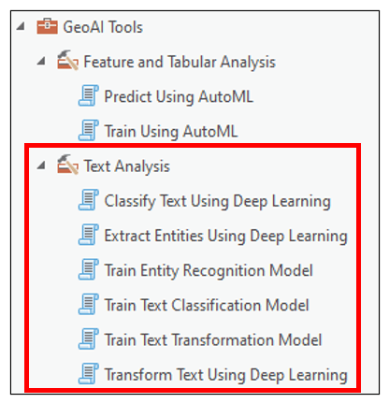389x403 pixels.
Task: Open Extract Entities Using Deep Learning tool
Action: (225, 236)
